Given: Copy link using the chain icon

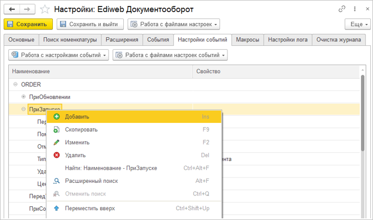Looking at the screenshot, I should pyautogui.click(x=342, y=9).
